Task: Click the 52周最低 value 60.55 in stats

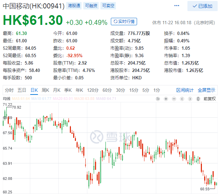Action: pos(31,55)
